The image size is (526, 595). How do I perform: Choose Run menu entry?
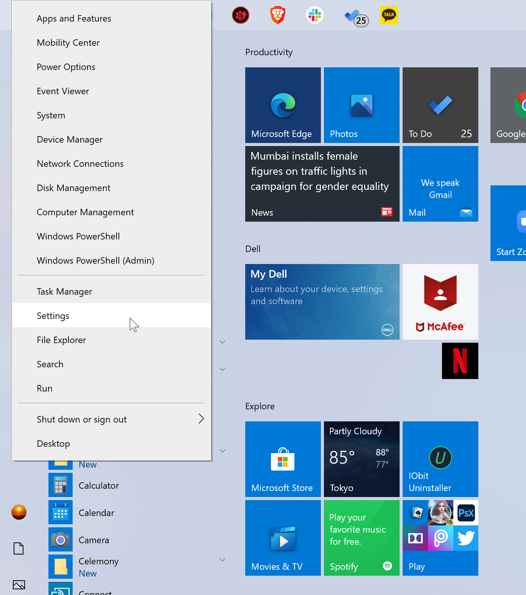[x=111, y=388]
